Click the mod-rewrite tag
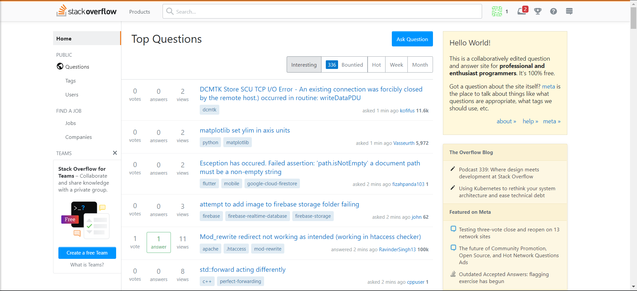 (x=268, y=249)
